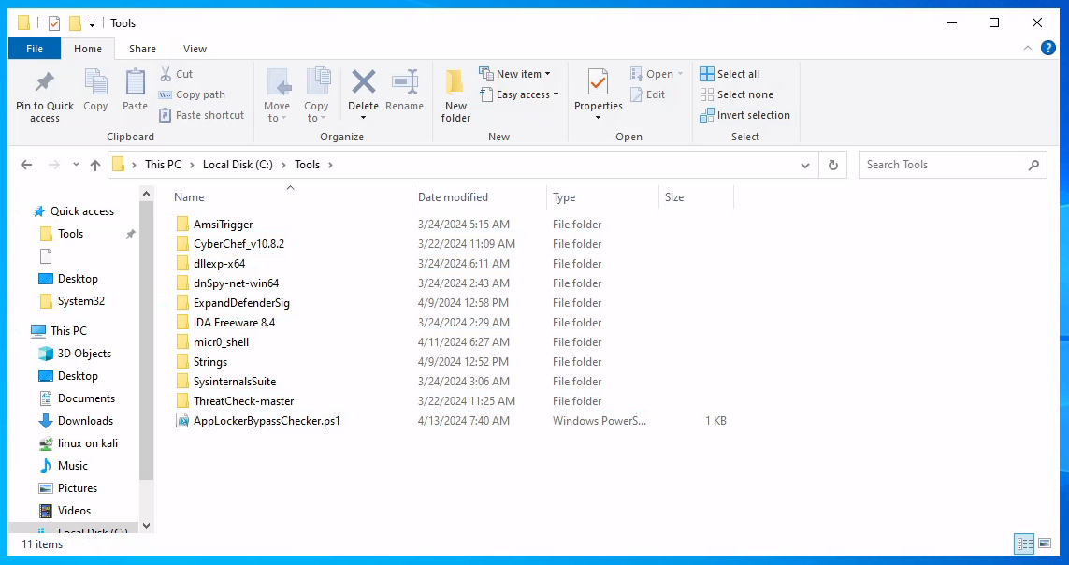Screen dimensions: 1069x565
Task: Click the Paste clipboard icon
Action: point(135,90)
